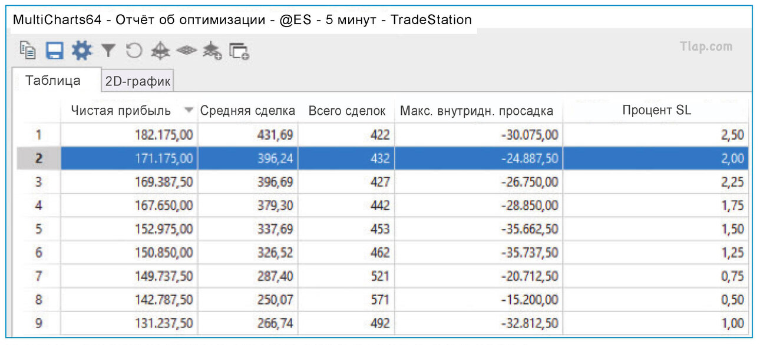760x345 pixels.
Task: Click drawdown cell -24.887,50
Action: 478,158
